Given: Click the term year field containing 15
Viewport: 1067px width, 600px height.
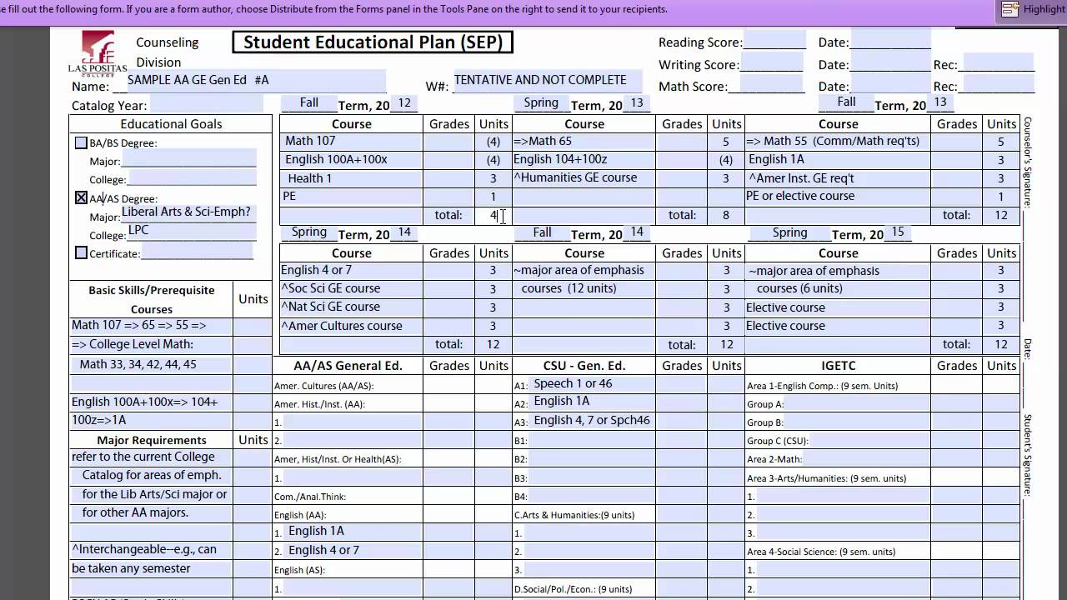Looking at the screenshot, I should coord(898,232).
